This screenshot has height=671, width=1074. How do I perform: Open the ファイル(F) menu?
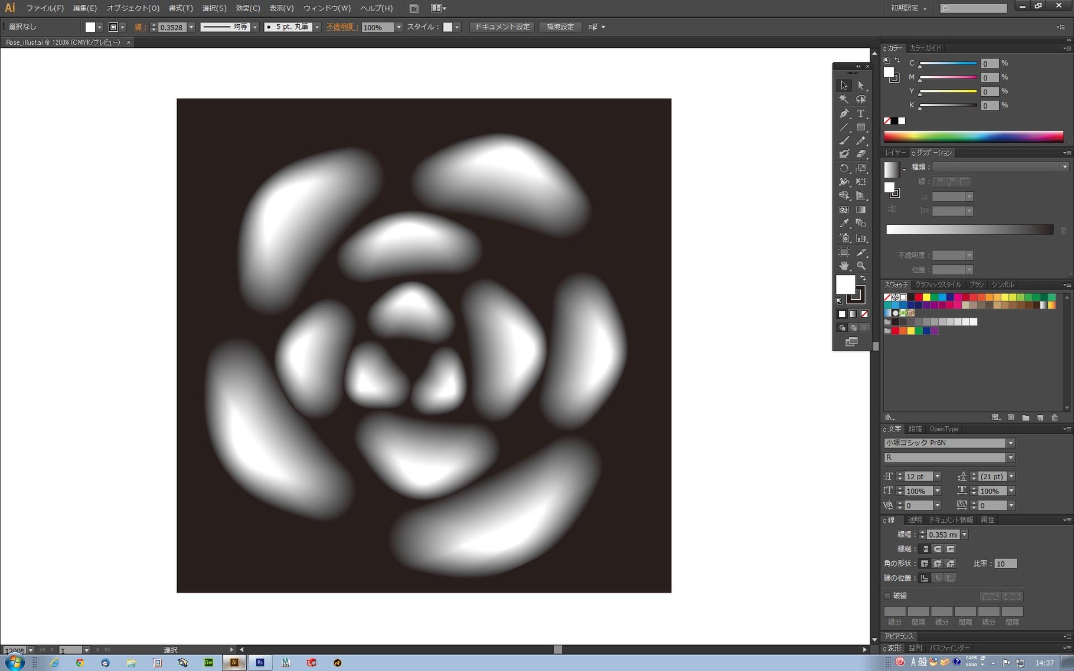[44, 8]
